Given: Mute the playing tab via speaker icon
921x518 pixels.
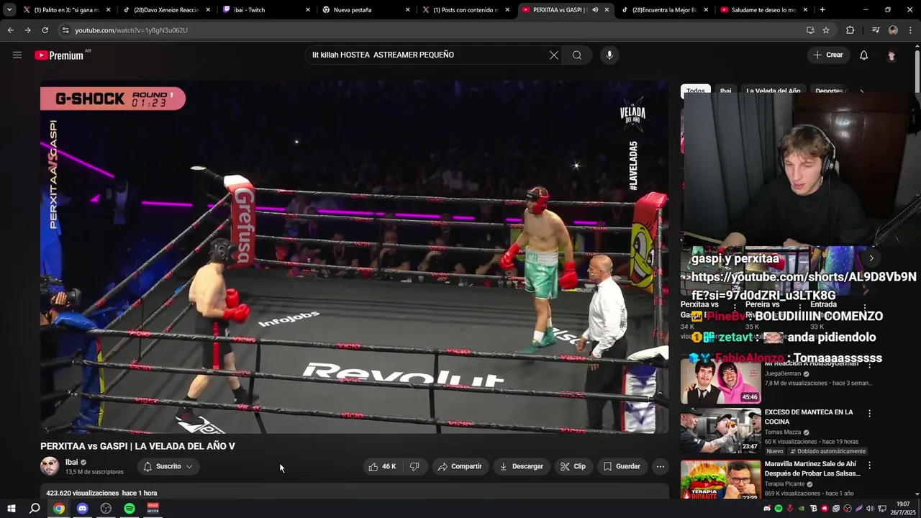Looking at the screenshot, I should (595, 10).
